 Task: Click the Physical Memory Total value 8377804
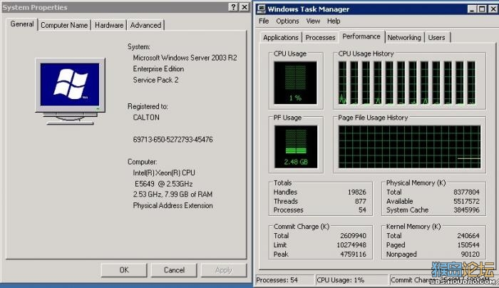(466, 192)
